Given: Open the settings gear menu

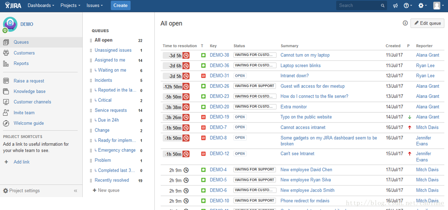Looking at the screenshot, I should 423,6.
